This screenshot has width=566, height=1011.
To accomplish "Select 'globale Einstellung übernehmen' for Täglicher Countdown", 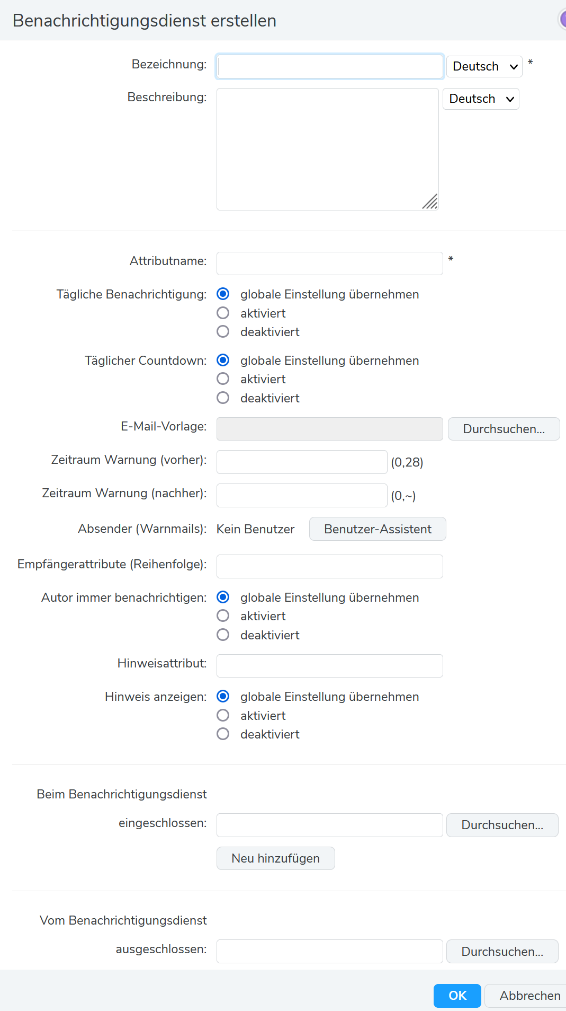I will 223,360.
